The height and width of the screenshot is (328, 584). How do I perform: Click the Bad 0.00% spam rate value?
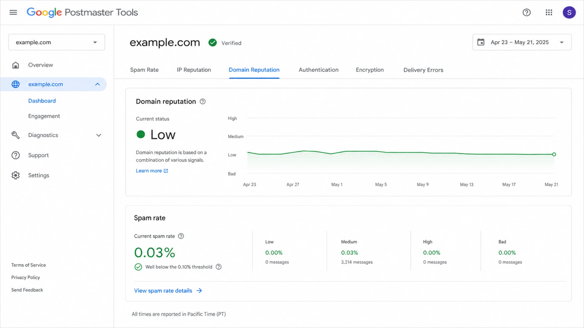pyautogui.click(x=507, y=253)
